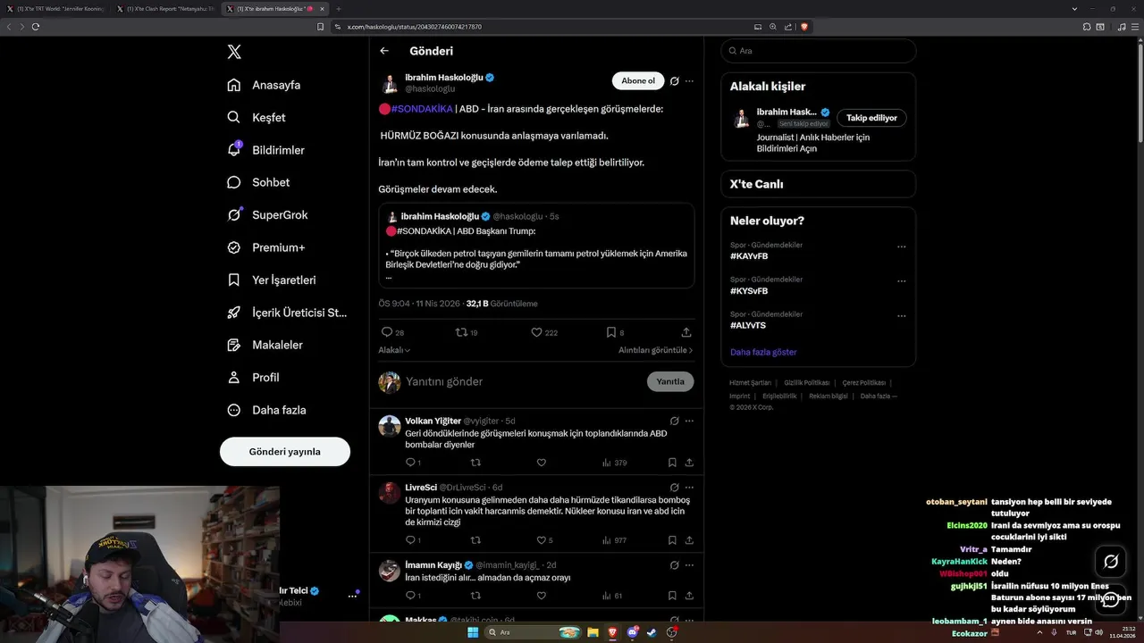Screen dimensions: 1144x643
Task: Open the #SONDAKİKA hashtag in main post
Action: (422, 109)
